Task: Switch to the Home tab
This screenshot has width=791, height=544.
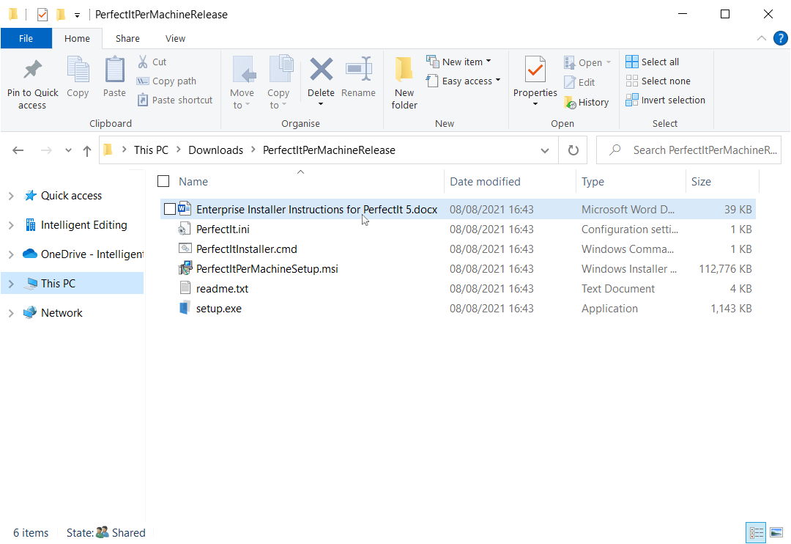Action: [x=77, y=38]
